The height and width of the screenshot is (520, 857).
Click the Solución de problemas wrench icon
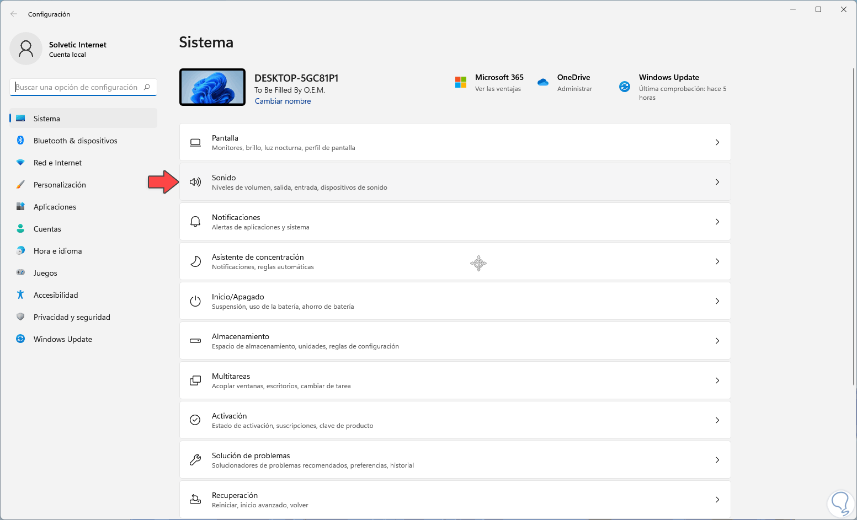coord(195,460)
